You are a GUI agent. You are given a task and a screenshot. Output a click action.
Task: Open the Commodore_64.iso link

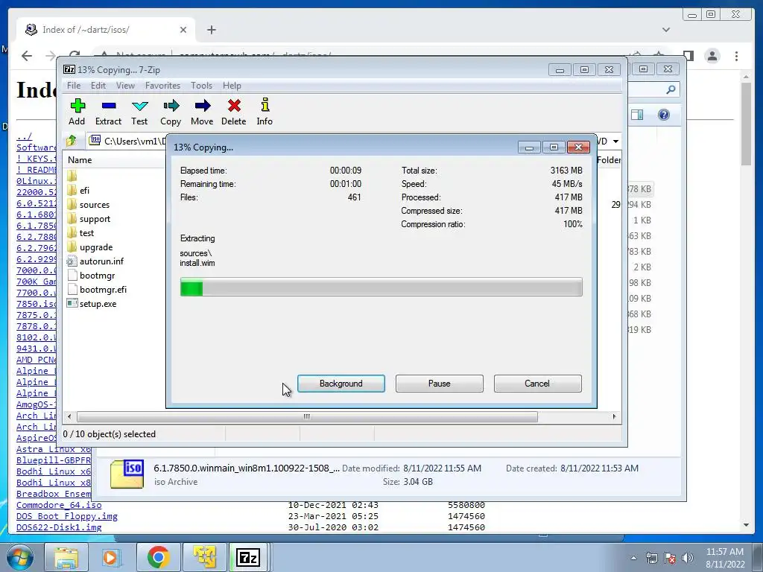coord(59,505)
